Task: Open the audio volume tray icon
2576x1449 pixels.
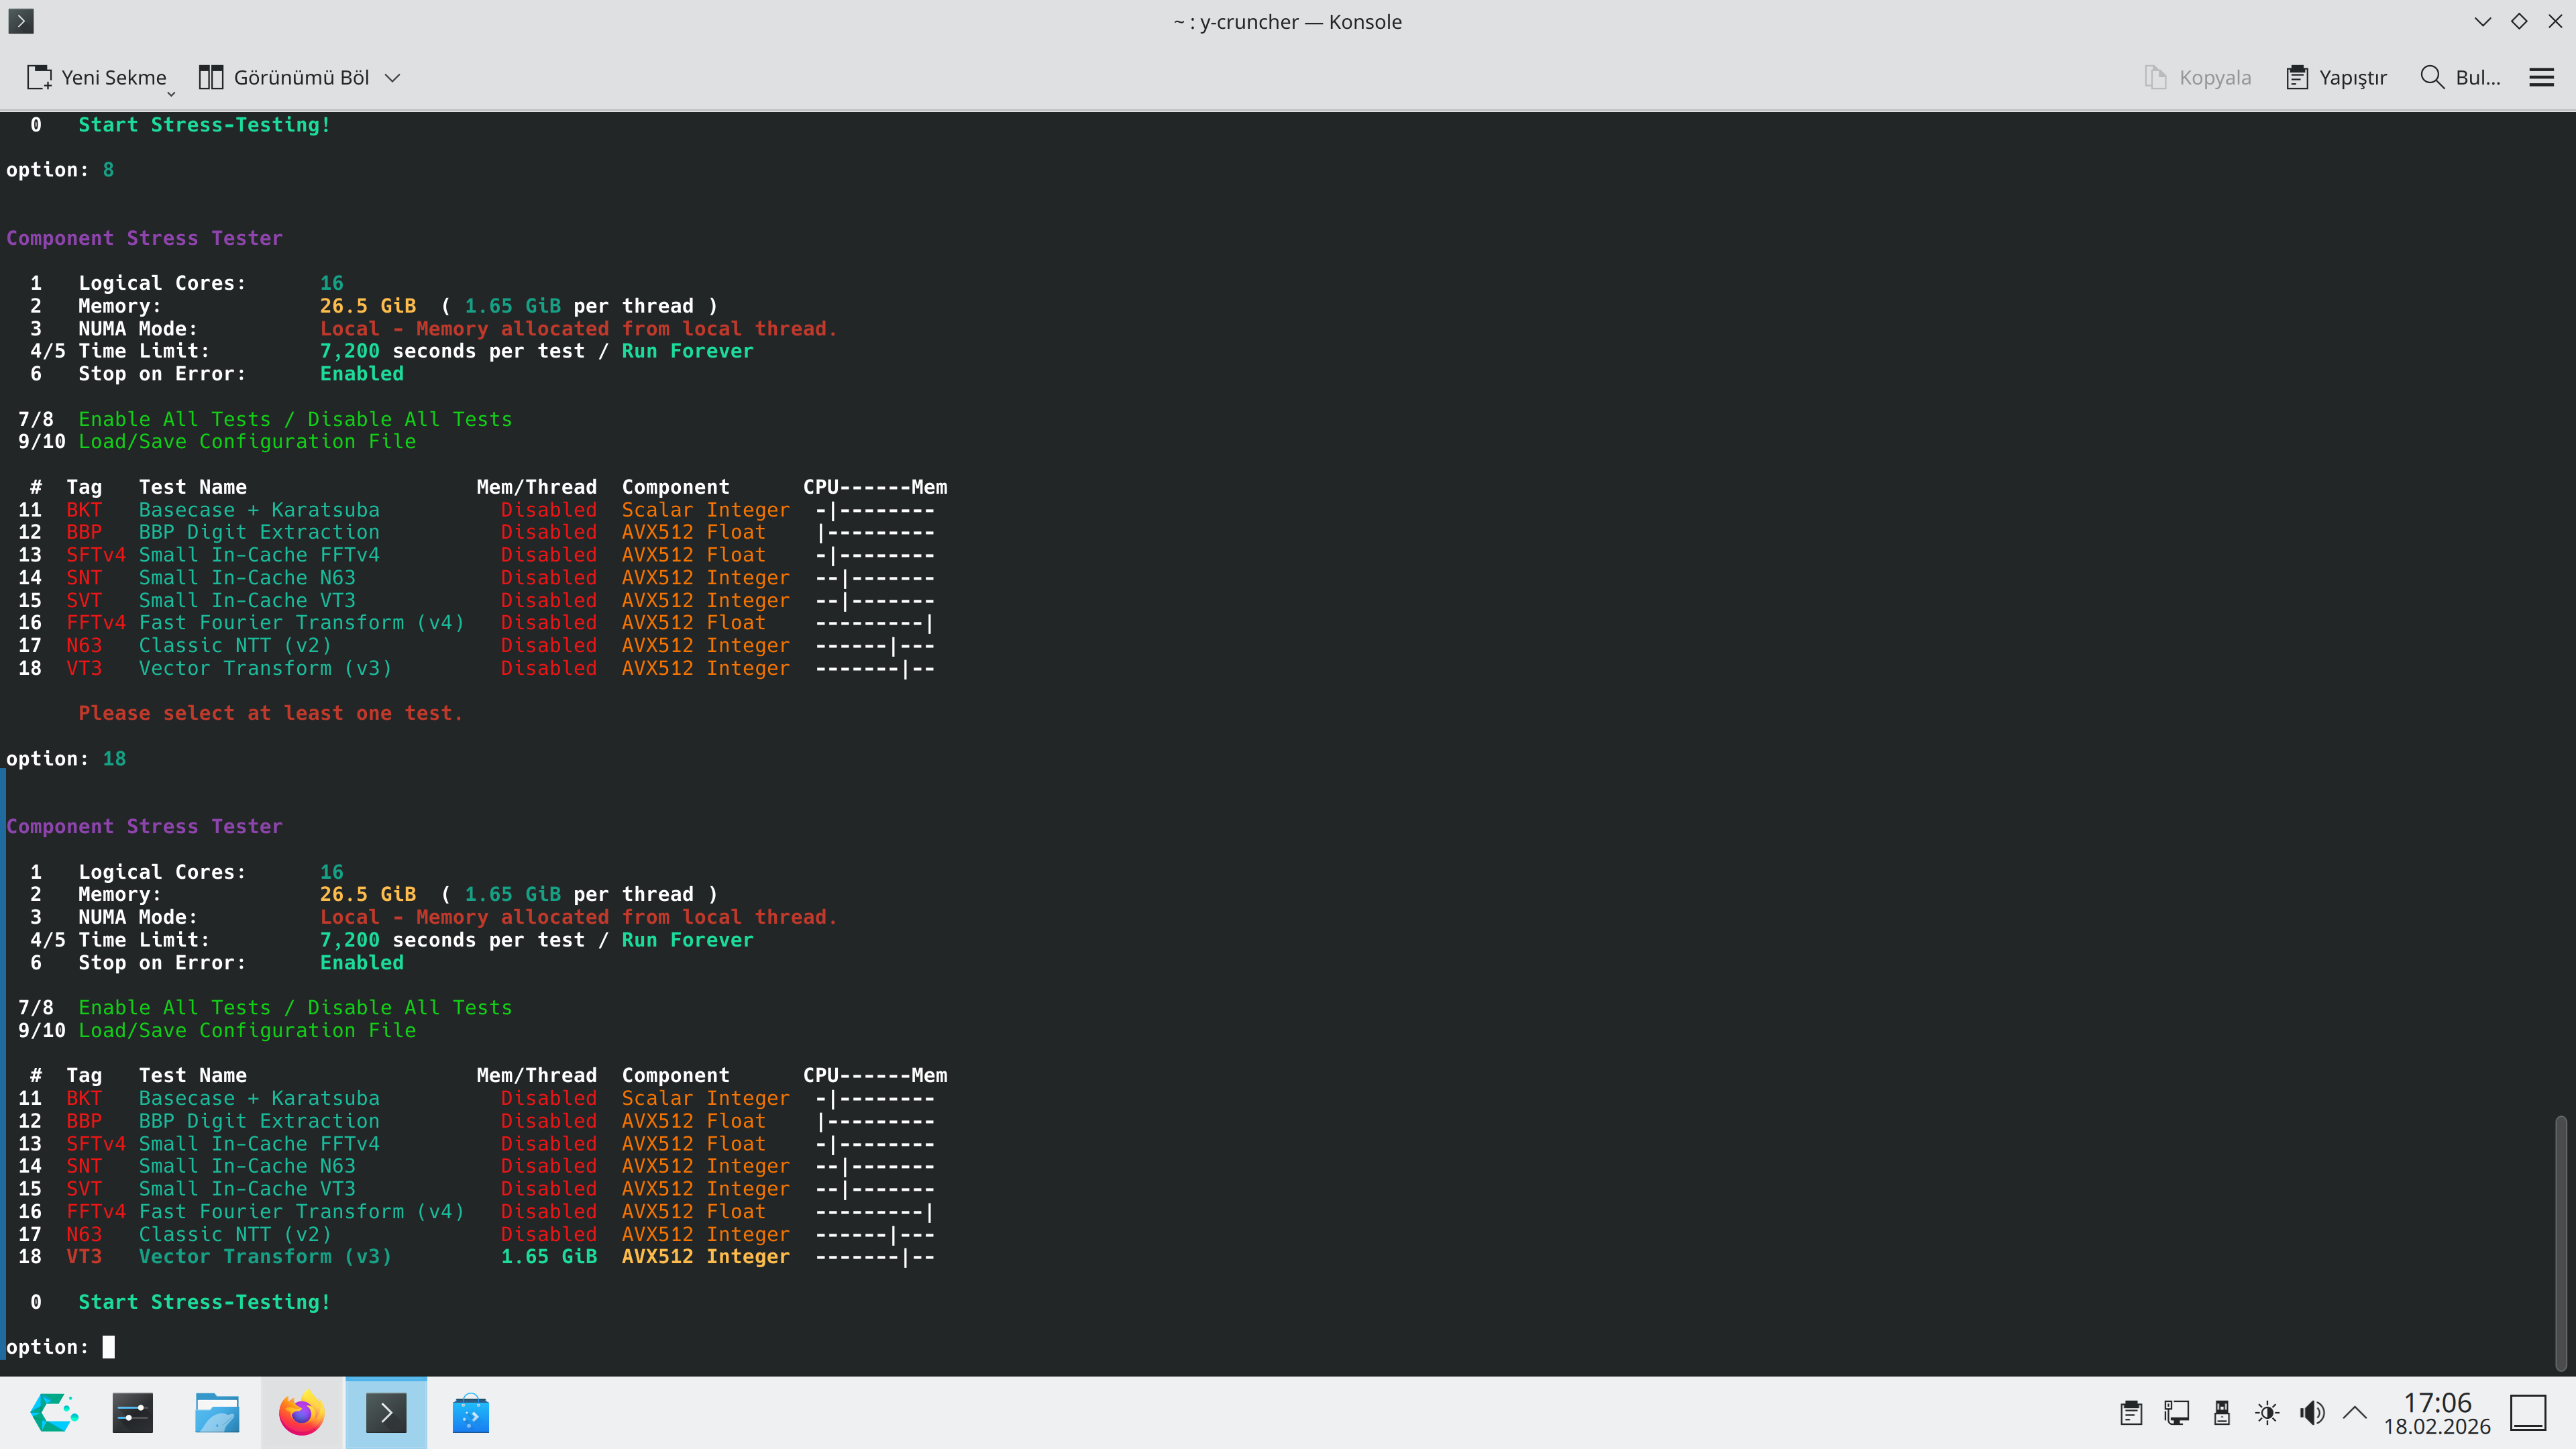Action: tap(2312, 1413)
